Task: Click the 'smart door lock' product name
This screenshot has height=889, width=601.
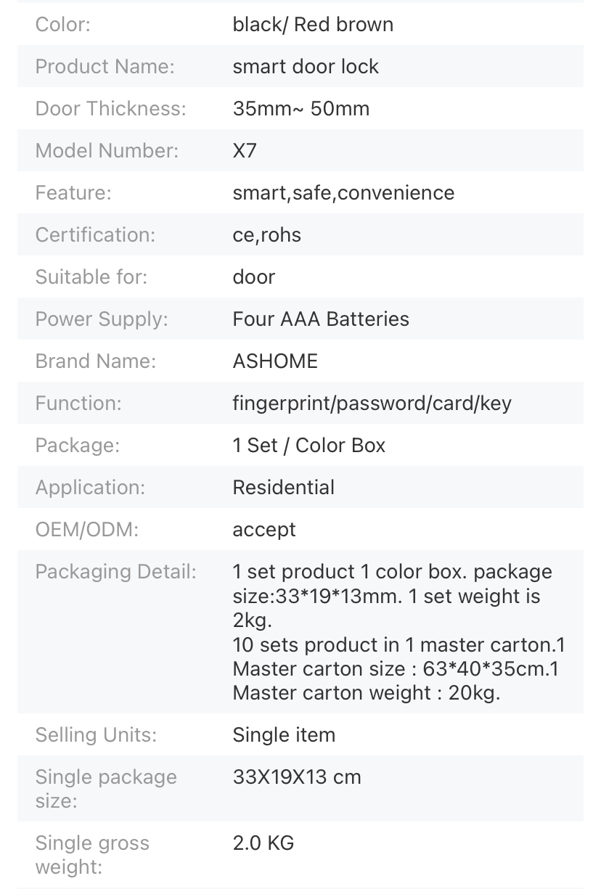Action: point(306,67)
